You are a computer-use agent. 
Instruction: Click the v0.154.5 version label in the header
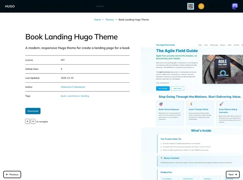(100, 6)
